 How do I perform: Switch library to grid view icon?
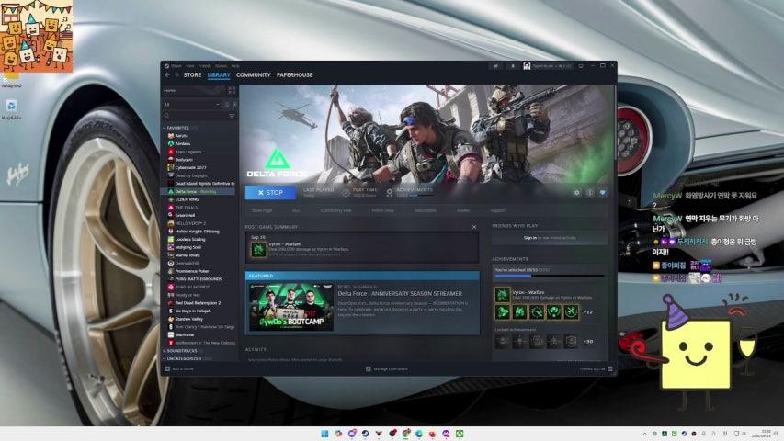tap(232, 91)
